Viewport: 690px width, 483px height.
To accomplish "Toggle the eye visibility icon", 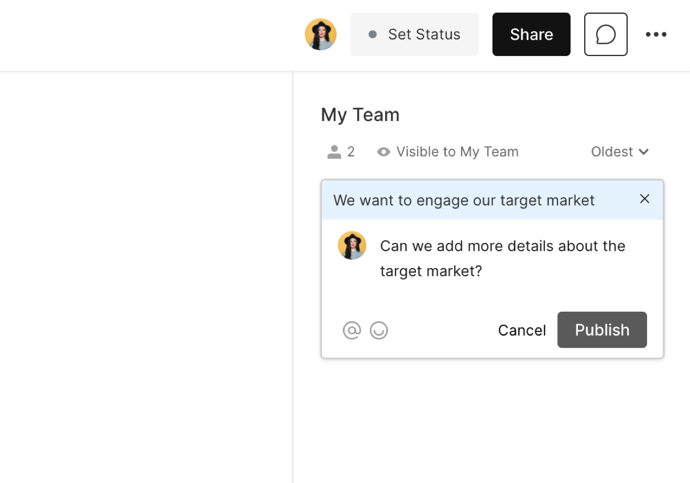I will click(x=384, y=152).
